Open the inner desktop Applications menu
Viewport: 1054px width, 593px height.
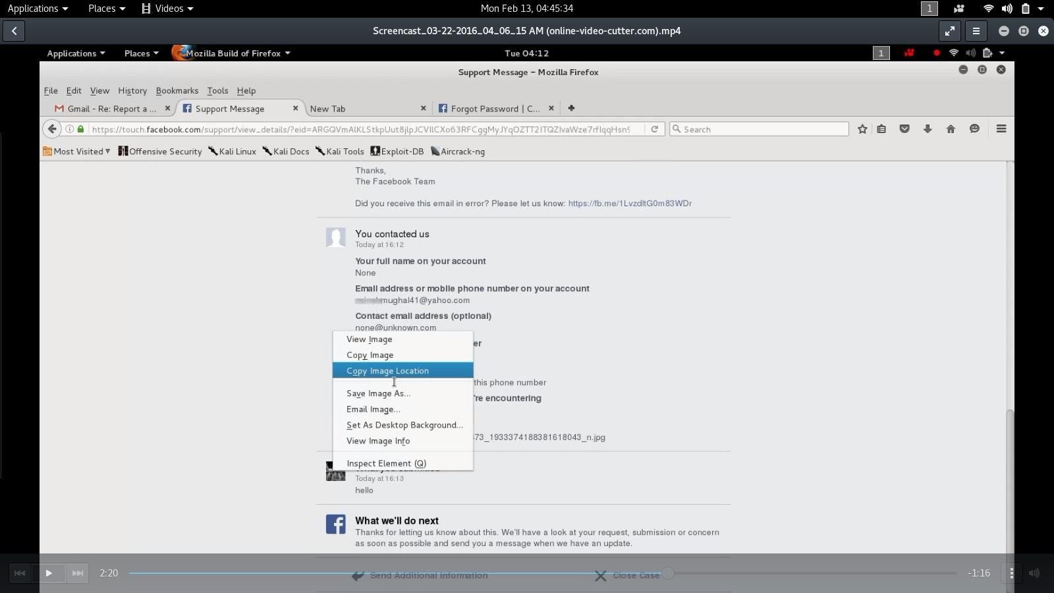[x=76, y=53]
